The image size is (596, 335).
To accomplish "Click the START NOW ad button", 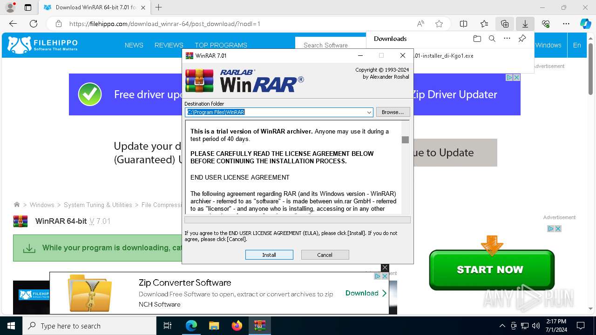I will (x=492, y=269).
